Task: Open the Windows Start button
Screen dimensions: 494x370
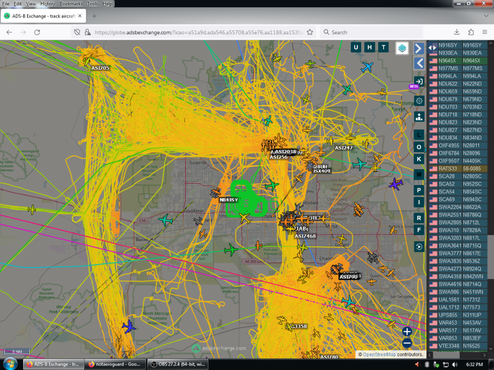Action: click(x=10, y=364)
